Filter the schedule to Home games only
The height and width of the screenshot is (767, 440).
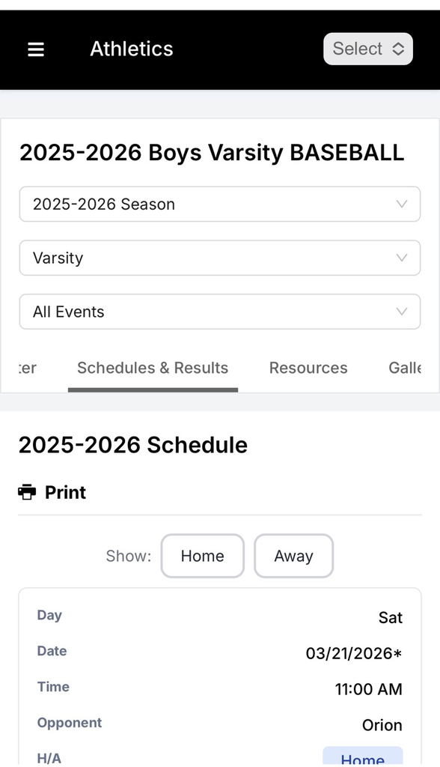click(x=202, y=556)
